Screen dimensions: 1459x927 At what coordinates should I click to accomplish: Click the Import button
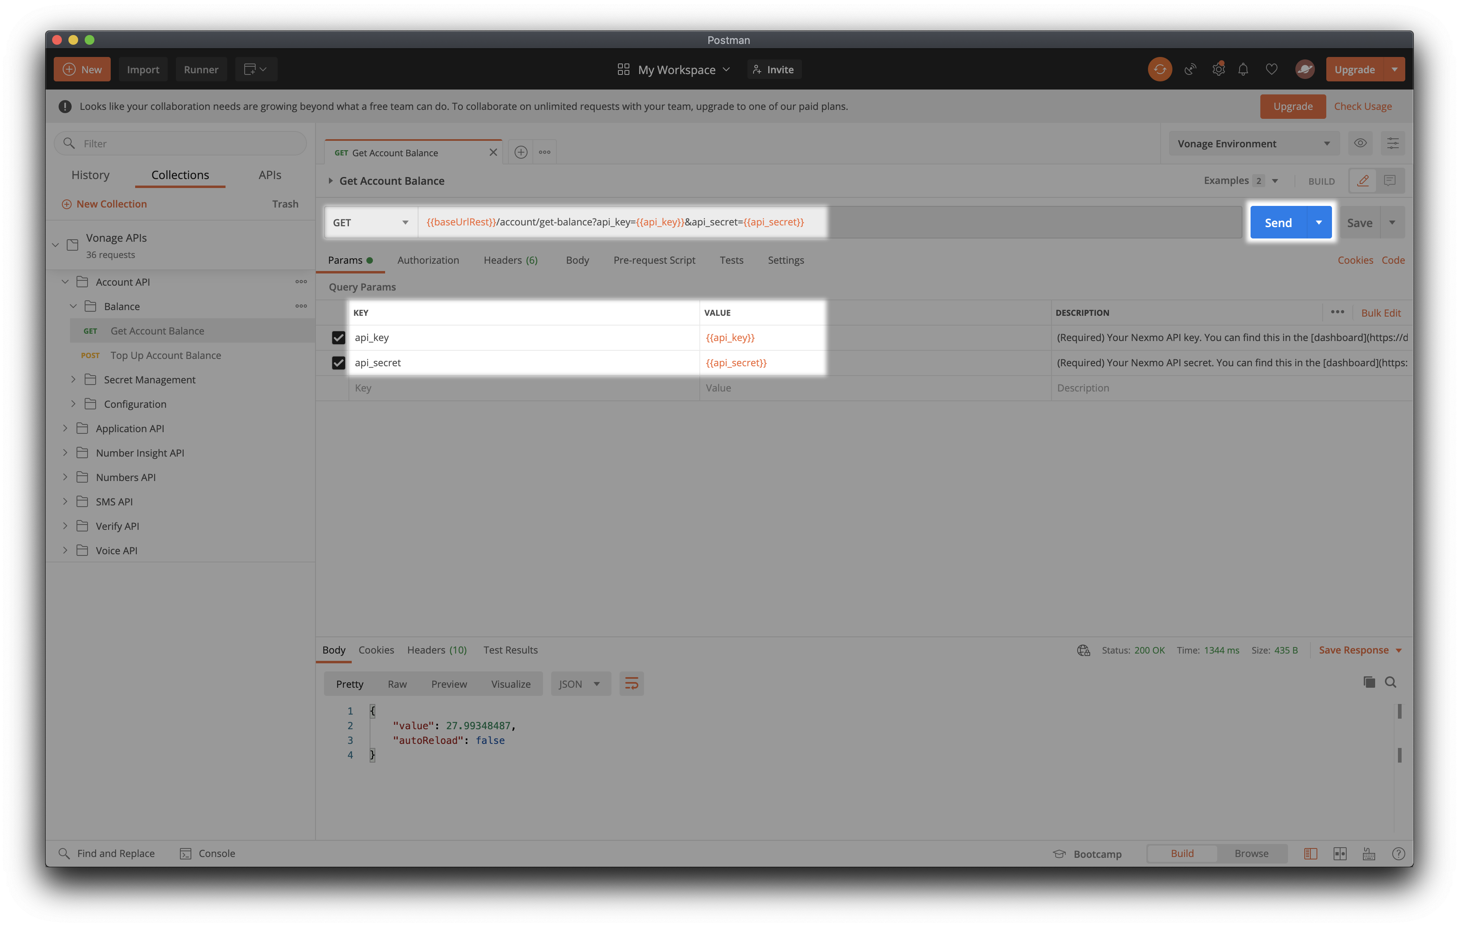143,70
